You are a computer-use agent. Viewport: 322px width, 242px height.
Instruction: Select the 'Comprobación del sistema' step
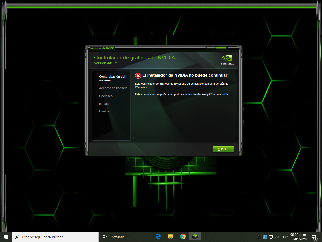(x=112, y=78)
